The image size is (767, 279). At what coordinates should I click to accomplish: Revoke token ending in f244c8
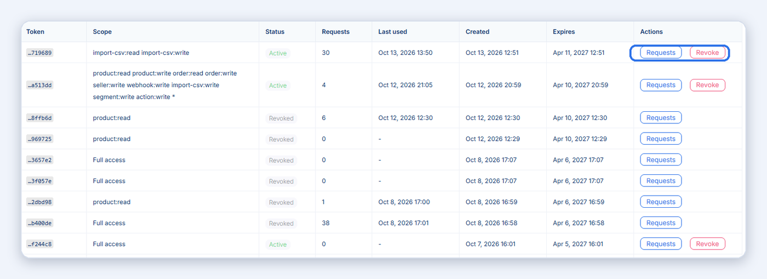pos(707,244)
